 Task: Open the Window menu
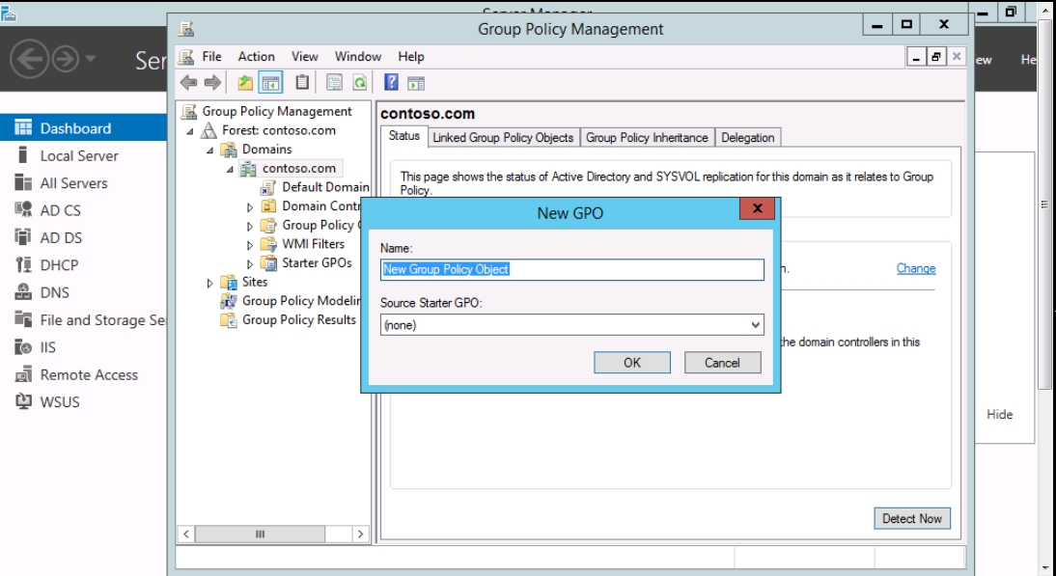(x=357, y=57)
